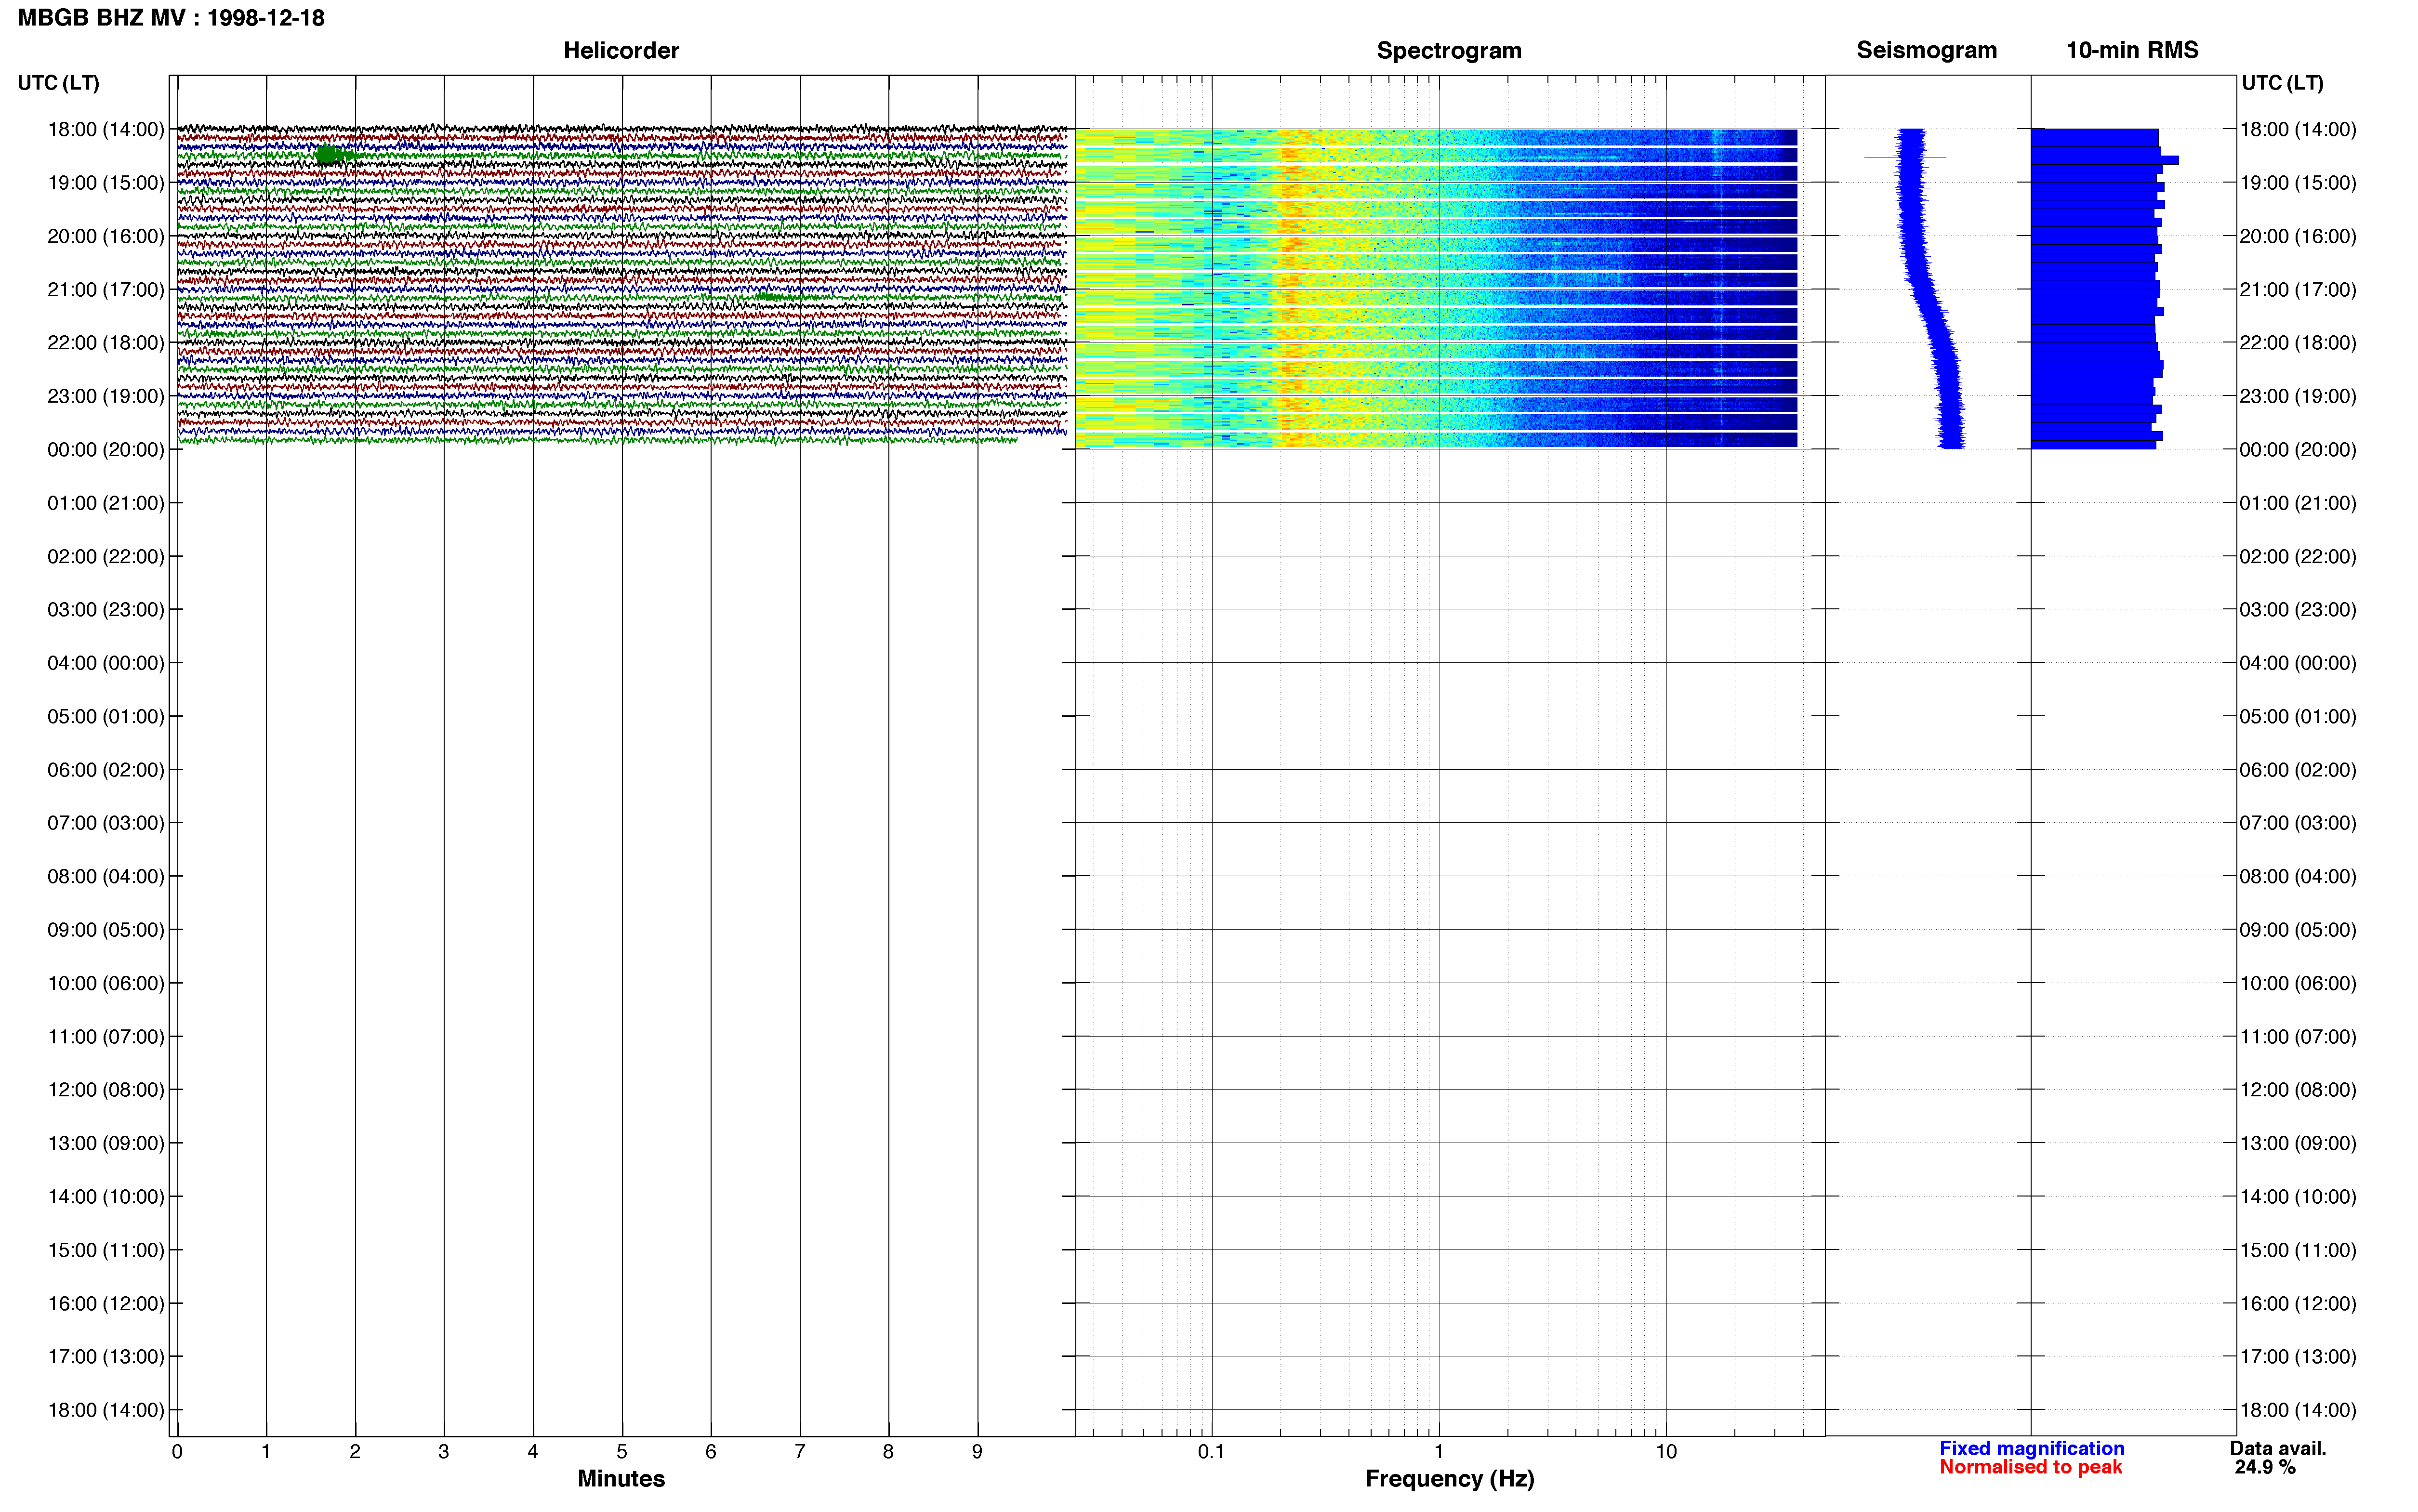
Task: Click left axis label 12:00 (08:00)
Action: click(x=106, y=1090)
